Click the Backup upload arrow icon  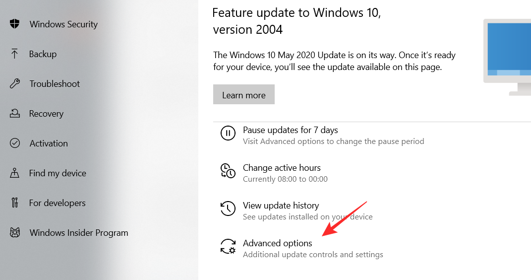(x=15, y=54)
